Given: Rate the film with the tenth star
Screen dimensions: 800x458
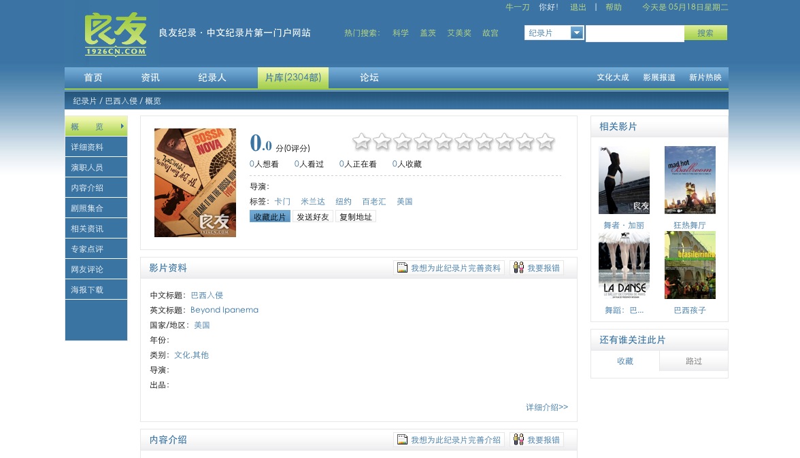Looking at the screenshot, I should 545,141.
